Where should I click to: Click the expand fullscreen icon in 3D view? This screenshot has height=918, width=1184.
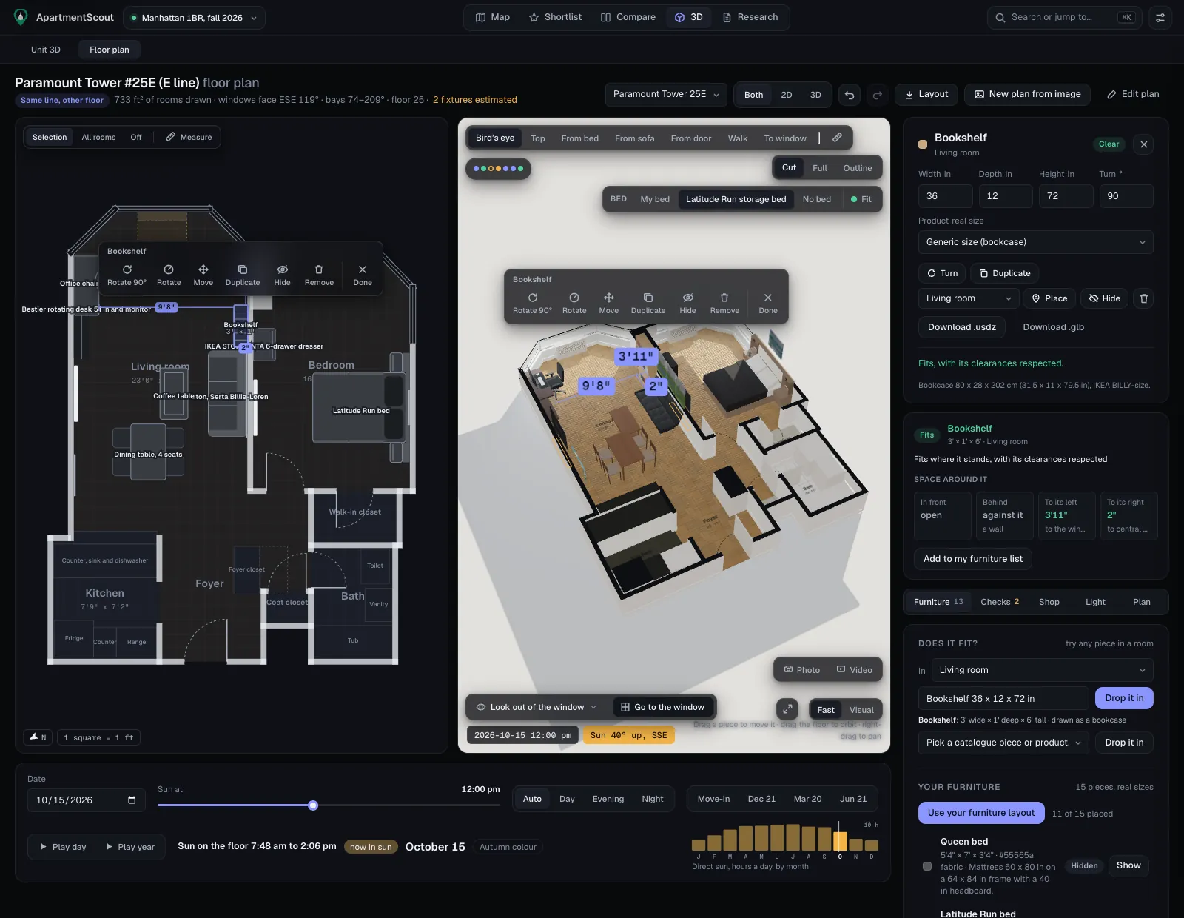[787, 709]
